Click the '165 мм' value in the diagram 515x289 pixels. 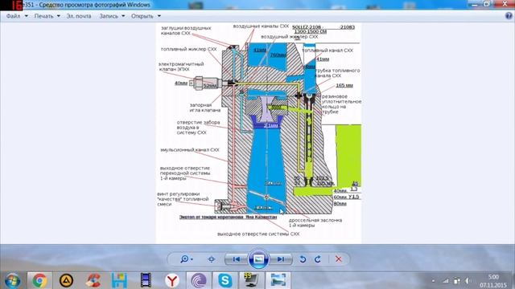(x=344, y=86)
